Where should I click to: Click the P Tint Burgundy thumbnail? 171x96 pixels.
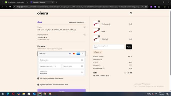pos(96,24)
